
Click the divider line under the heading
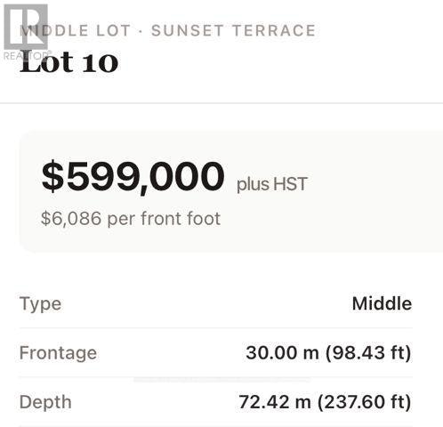[x=221, y=103]
